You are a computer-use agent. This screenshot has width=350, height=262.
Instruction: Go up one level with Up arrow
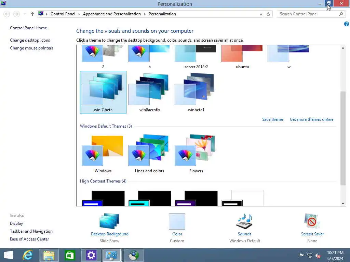click(32, 14)
